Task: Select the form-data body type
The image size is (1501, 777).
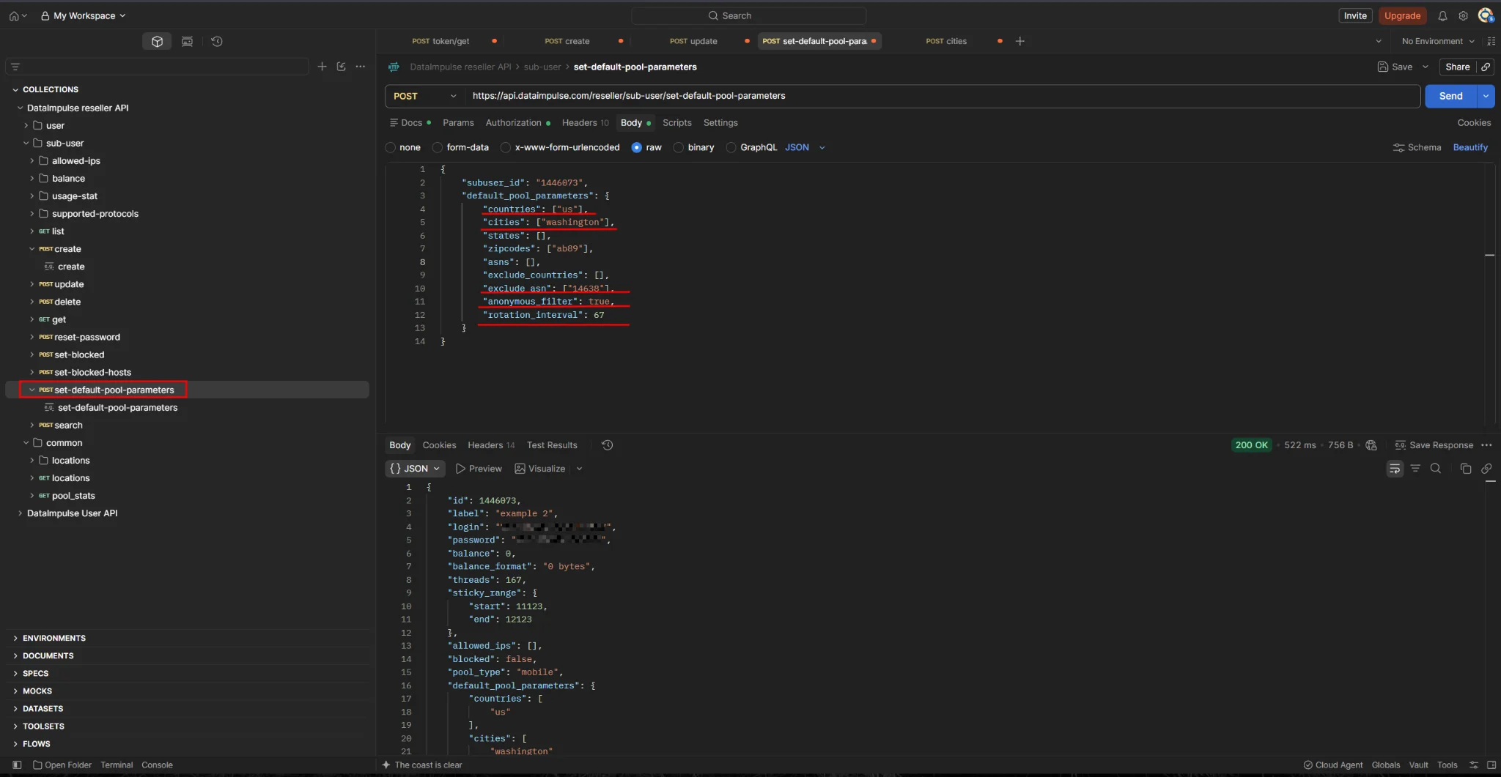Action: [x=438, y=147]
